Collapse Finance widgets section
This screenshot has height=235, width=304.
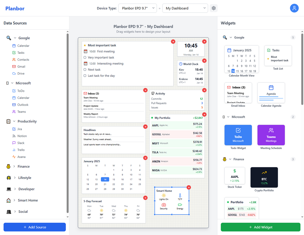click(230, 159)
